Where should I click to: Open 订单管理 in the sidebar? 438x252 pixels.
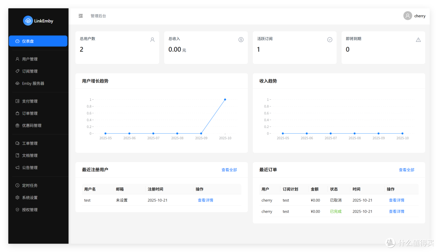click(x=38, y=113)
